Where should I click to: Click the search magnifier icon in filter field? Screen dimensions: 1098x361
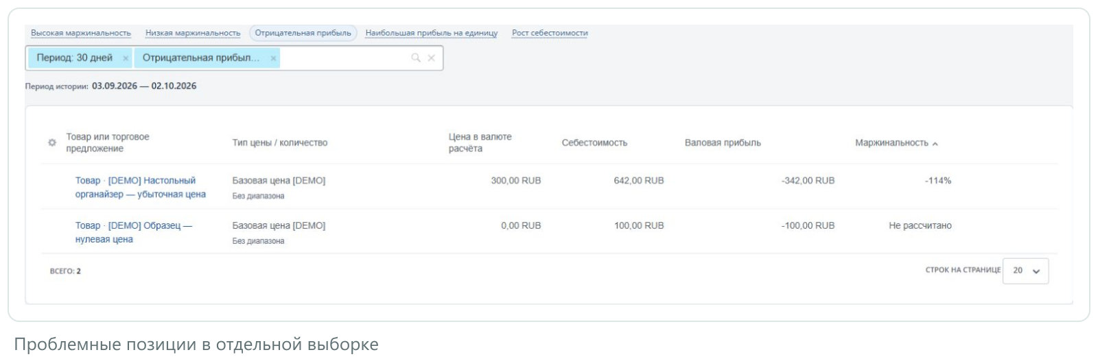pyautogui.click(x=416, y=58)
